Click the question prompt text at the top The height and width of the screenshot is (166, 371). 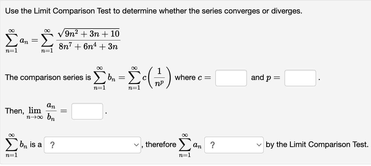(153, 11)
